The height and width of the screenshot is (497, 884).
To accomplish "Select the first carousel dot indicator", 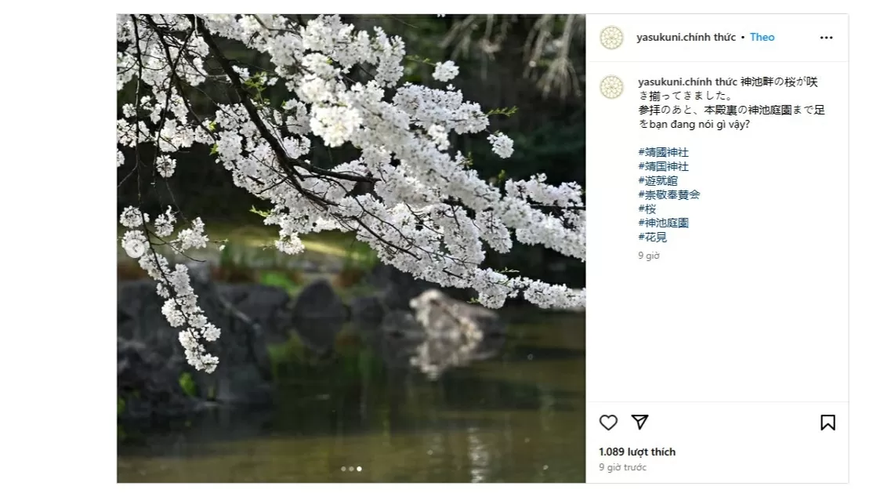I will [x=343, y=469].
